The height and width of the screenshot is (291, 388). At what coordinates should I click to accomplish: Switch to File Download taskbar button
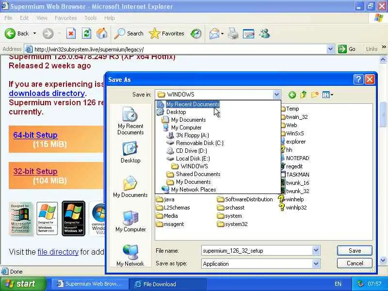[167, 284]
